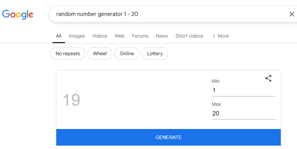This screenshot has width=297, height=149.
Task: Click the generated number 19
Action: pos(71,100)
